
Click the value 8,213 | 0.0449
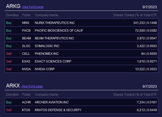coord(147,110)
